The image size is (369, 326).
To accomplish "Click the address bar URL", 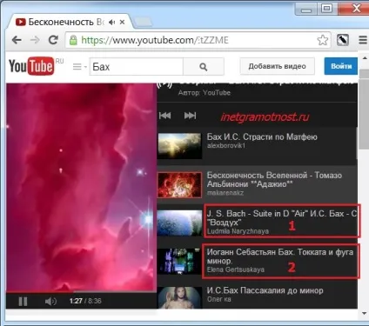I will coord(155,40).
